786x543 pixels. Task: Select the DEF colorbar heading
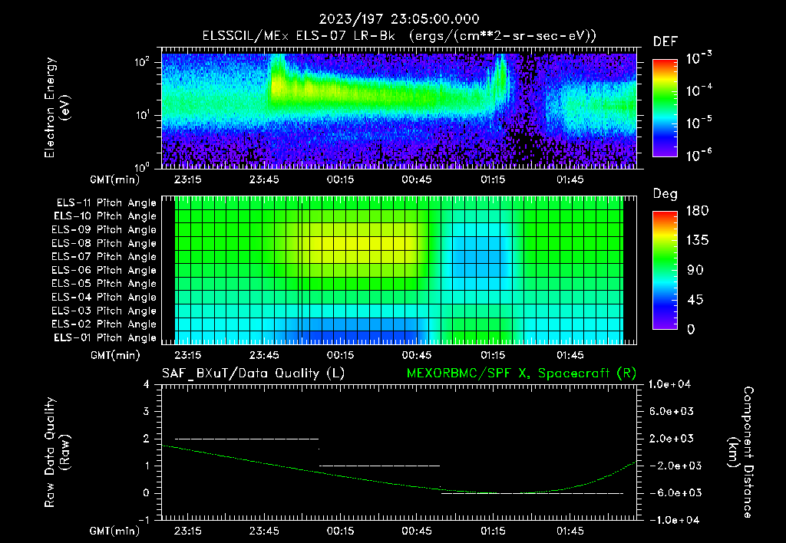(665, 42)
